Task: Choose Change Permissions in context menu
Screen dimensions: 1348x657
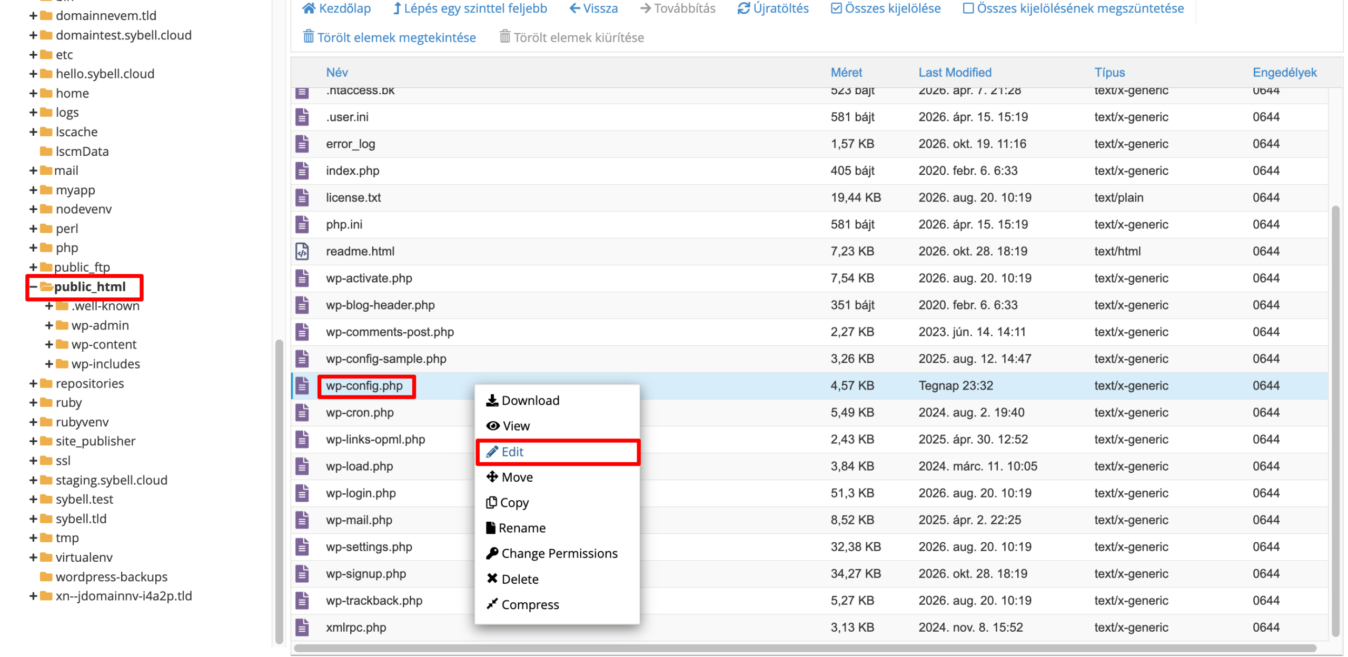Action: click(557, 554)
